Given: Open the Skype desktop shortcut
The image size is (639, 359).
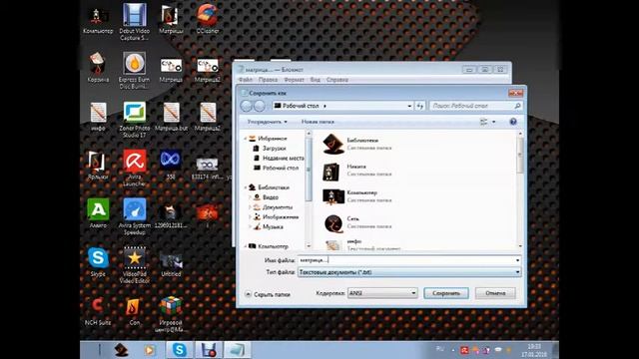Looking at the screenshot, I should (x=98, y=262).
